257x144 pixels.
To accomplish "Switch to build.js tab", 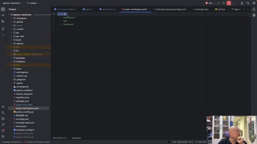I will (x=220, y=9).
